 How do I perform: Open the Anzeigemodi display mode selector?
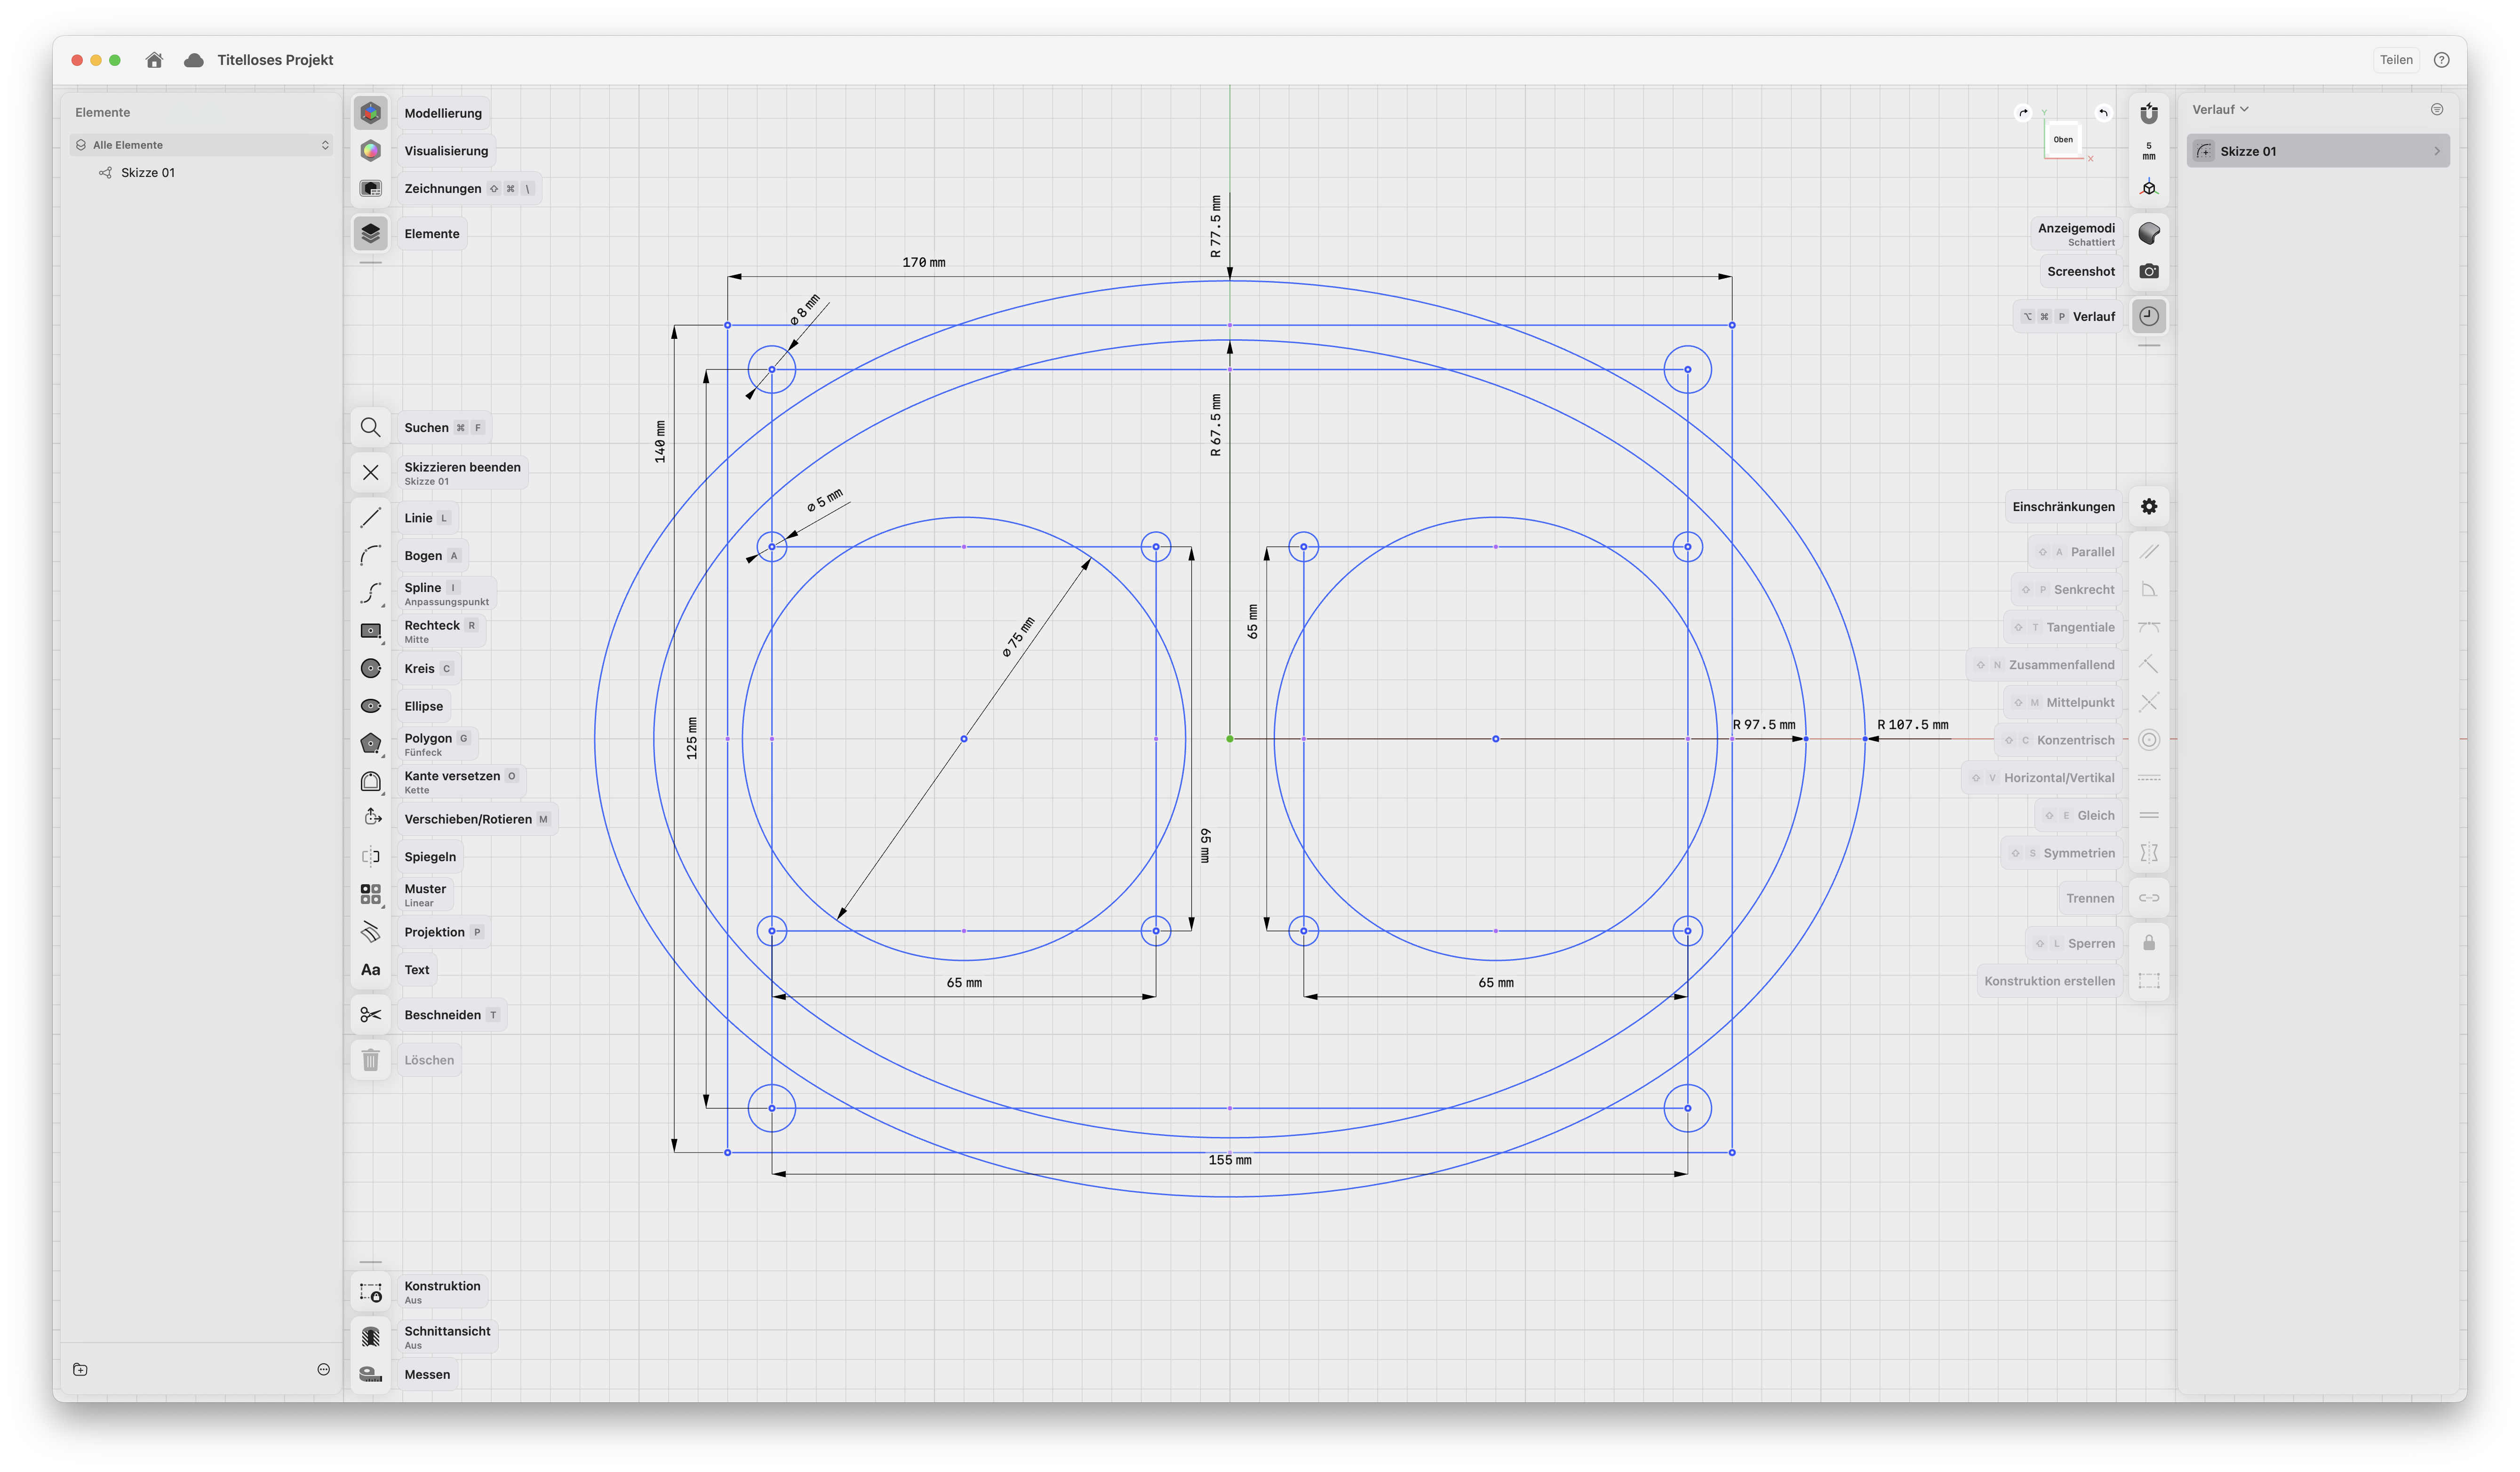coord(2148,233)
